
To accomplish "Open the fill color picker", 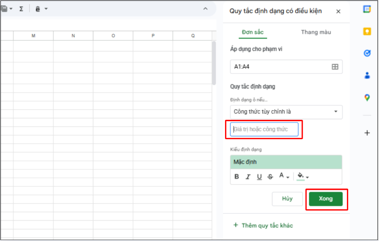I will [303, 177].
